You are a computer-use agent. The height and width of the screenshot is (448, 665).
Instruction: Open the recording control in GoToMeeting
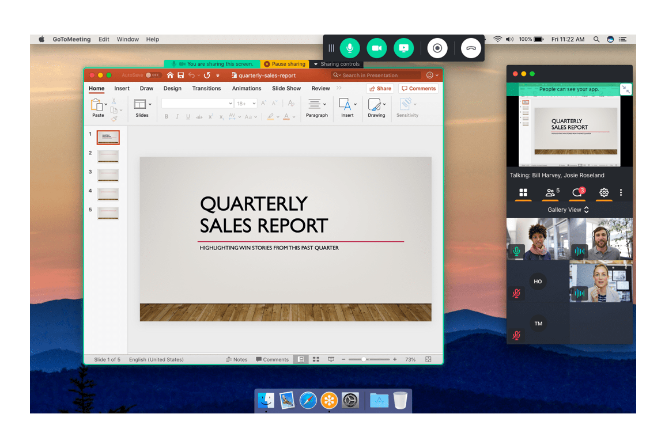(437, 48)
